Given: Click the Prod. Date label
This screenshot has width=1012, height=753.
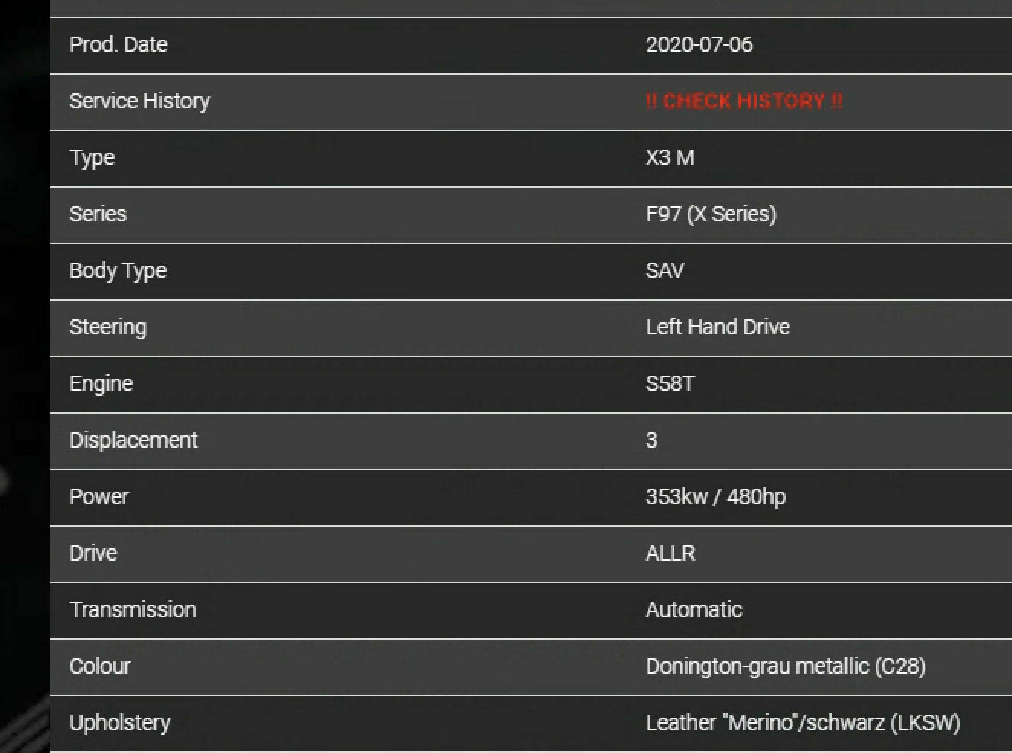Looking at the screenshot, I should 118,44.
